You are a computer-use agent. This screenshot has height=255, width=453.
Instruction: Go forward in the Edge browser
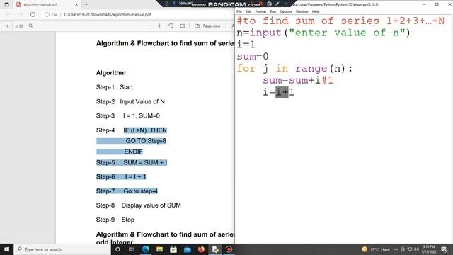21,14
